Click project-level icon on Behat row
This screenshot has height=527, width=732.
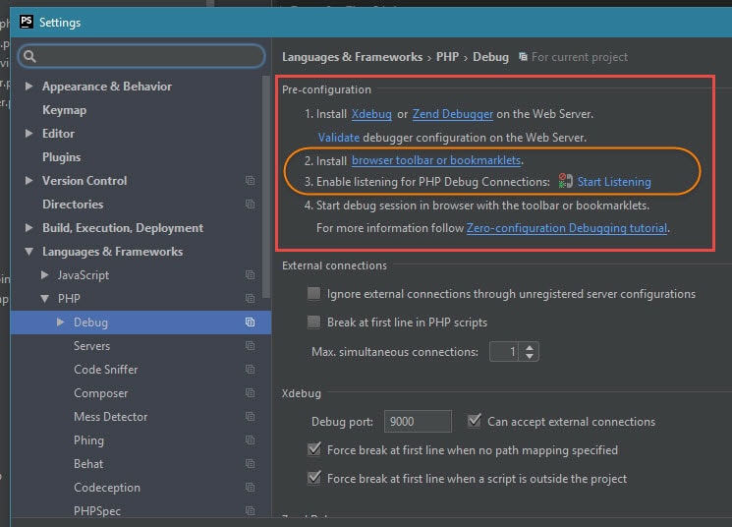tap(251, 463)
